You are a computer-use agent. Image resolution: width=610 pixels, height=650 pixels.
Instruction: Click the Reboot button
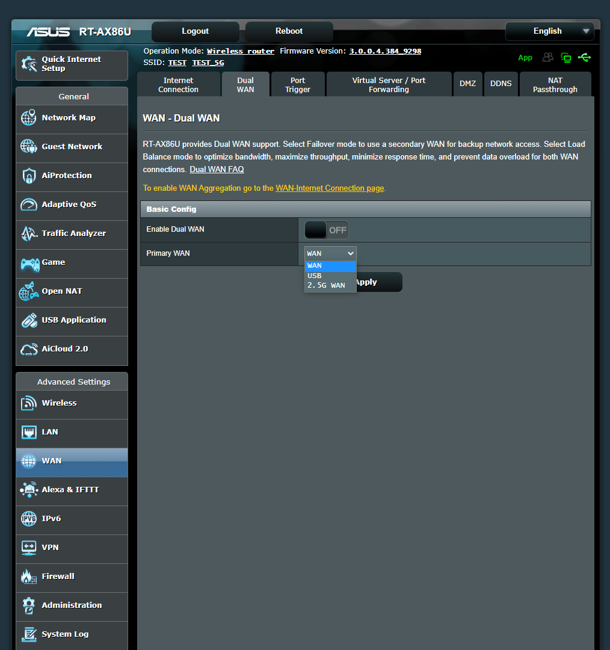tap(289, 31)
